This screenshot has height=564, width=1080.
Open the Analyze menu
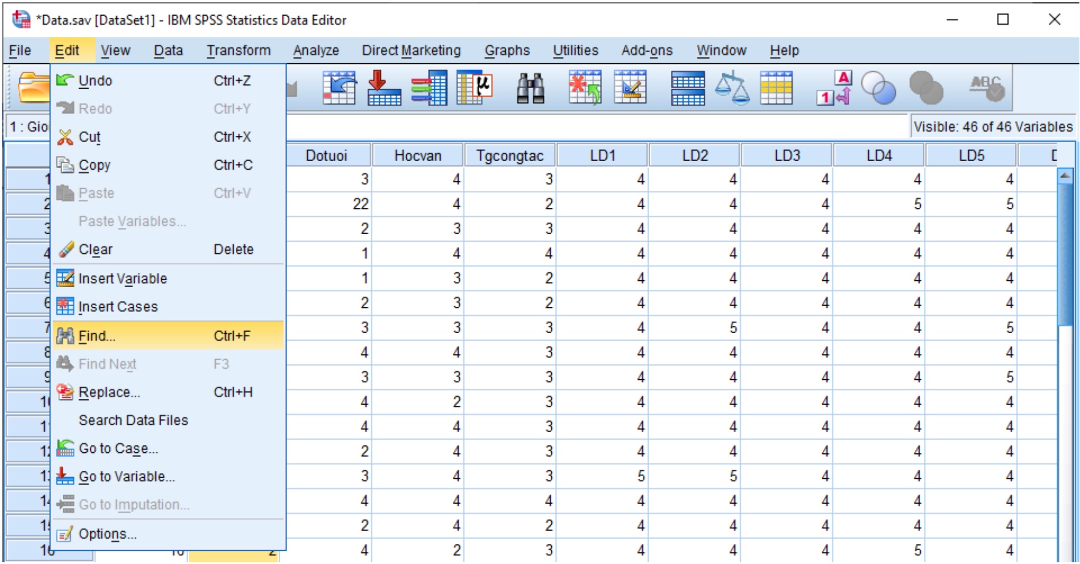[x=316, y=51]
